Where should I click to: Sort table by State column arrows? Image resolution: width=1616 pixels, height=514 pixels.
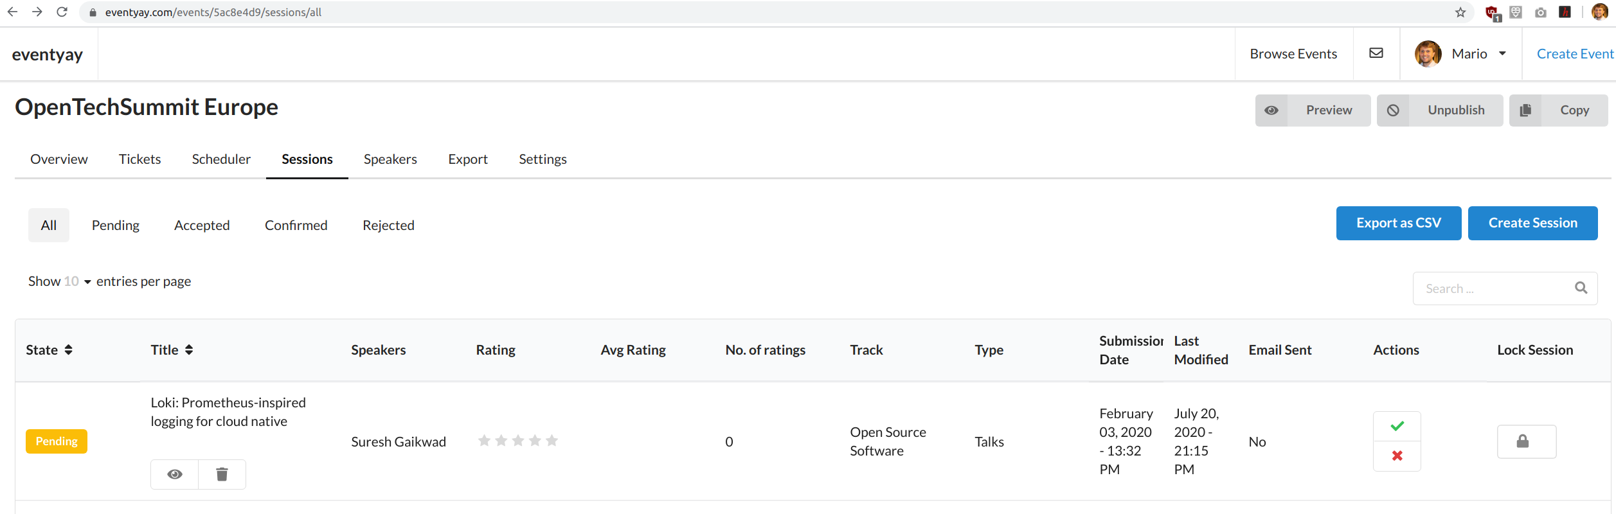point(68,350)
